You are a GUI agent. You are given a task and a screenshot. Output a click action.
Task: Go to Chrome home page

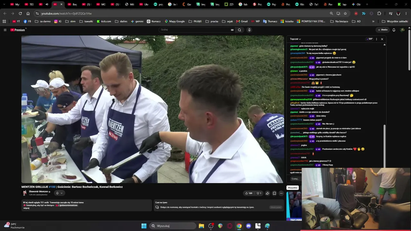click(28, 13)
